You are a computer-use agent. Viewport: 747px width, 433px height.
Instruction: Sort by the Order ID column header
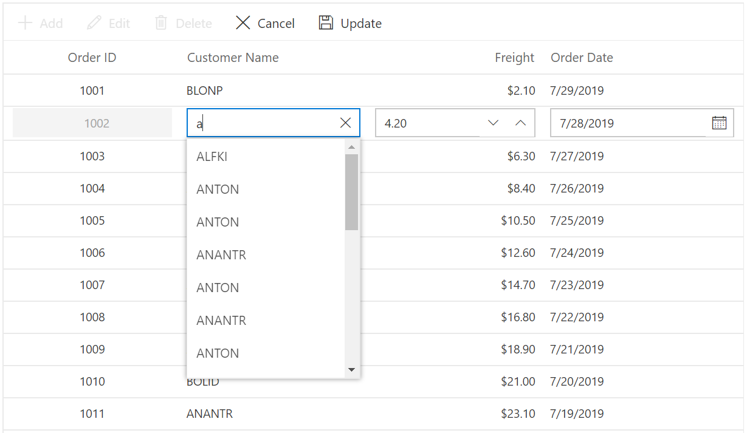pyautogui.click(x=92, y=58)
